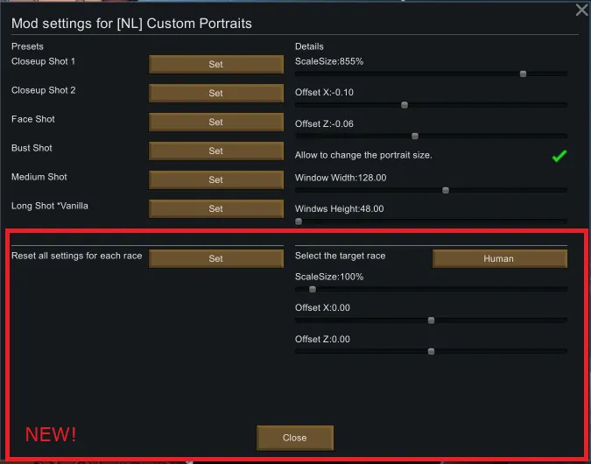The height and width of the screenshot is (464, 591).
Task: Reset all settings for each race
Action: 215,258
